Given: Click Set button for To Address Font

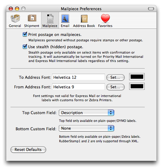Looking at the screenshot, I should coord(115,77).
